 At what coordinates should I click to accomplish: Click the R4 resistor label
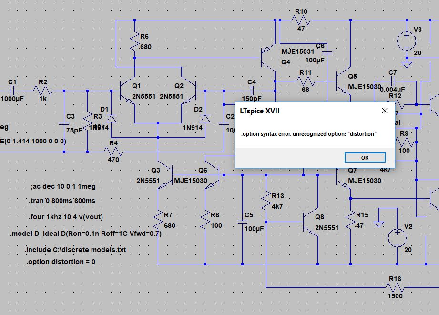click(x=113, y=143)
